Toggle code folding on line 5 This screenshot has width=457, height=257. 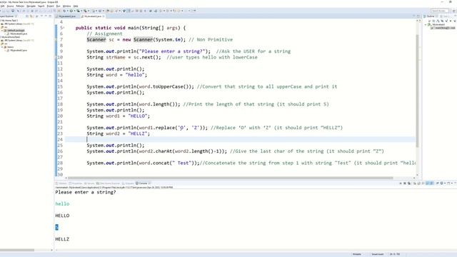[x=64, y=28]
